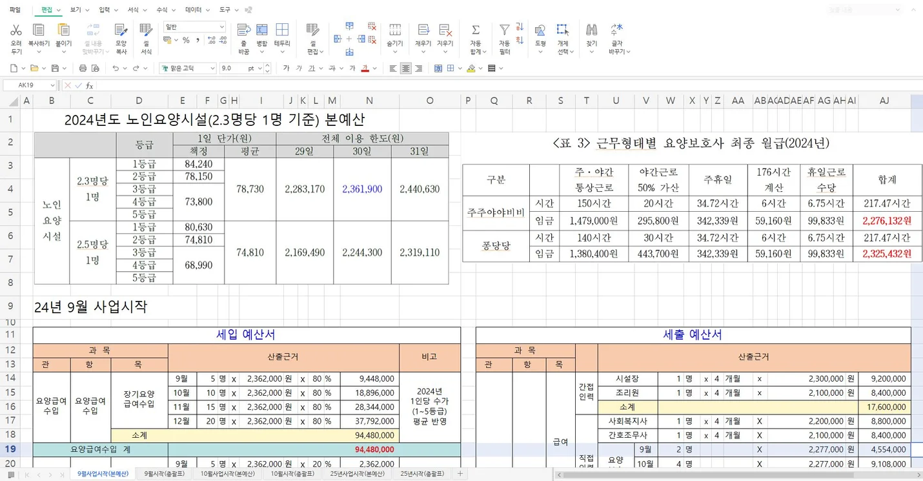Viewport: 923px width, 481px height.
Task: Click the 붙이기 (paste) icon
Action: point(63,30)
